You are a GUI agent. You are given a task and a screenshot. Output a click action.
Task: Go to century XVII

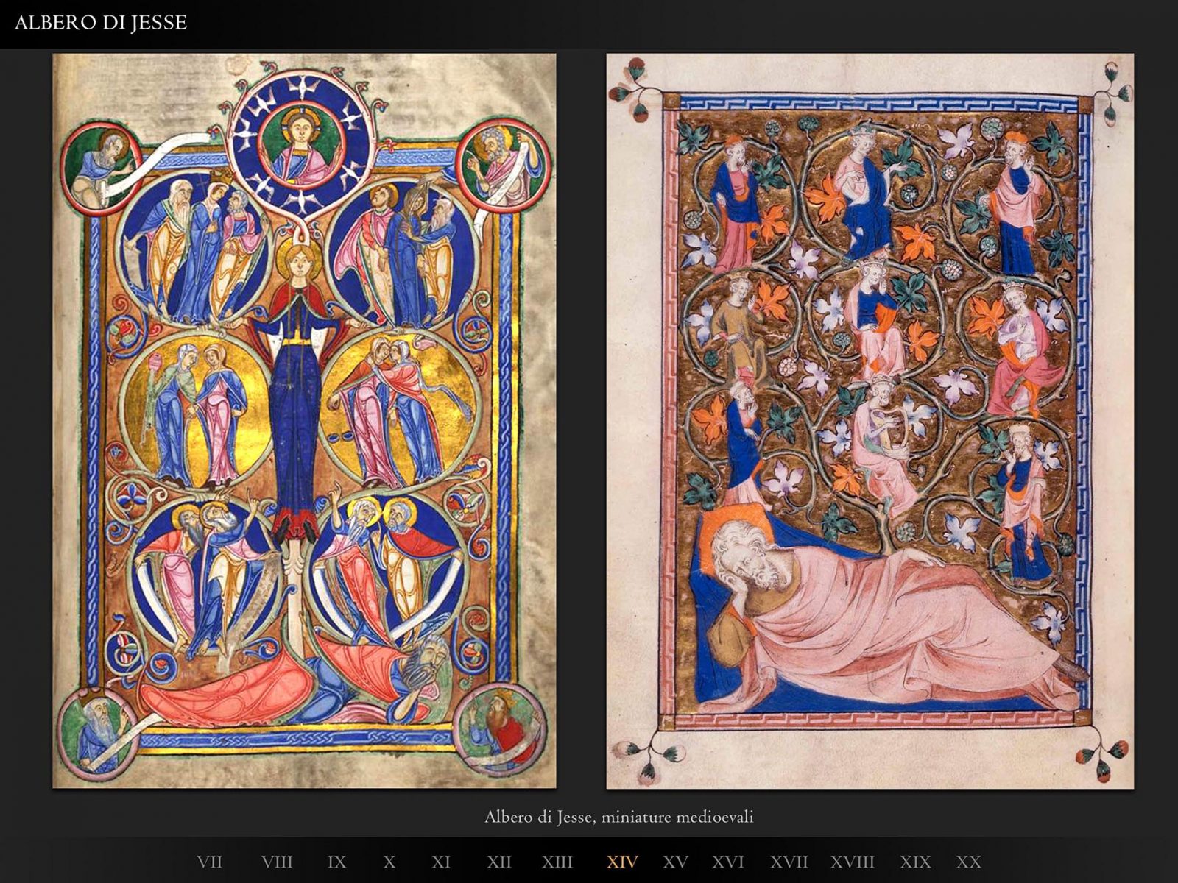(789, 862)
